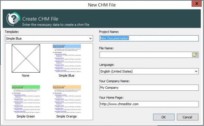Click the Project Name input field

pyautogui.click(x=149, y=38)
